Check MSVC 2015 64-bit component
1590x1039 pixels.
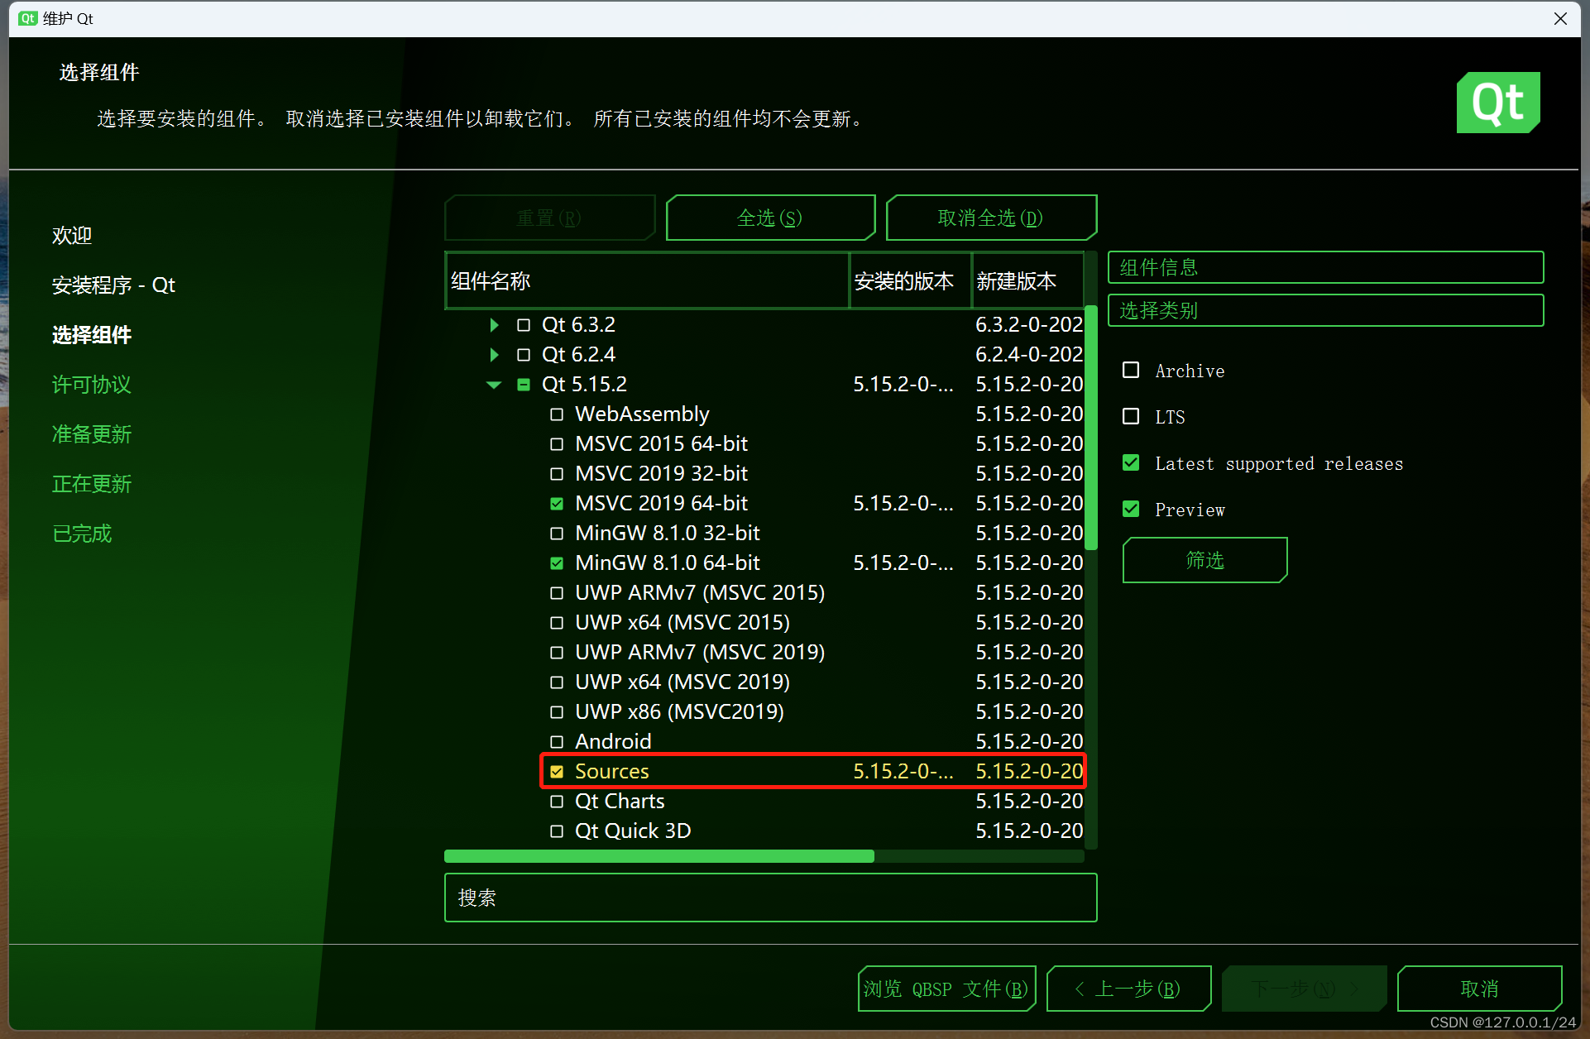coord(557,444)
